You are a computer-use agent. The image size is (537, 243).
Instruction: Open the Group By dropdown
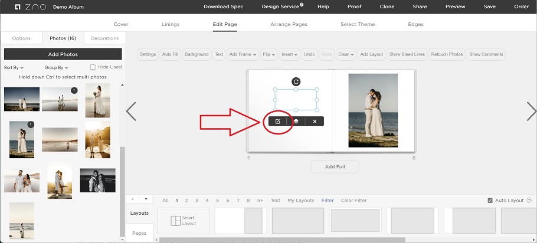click(56, 68)
